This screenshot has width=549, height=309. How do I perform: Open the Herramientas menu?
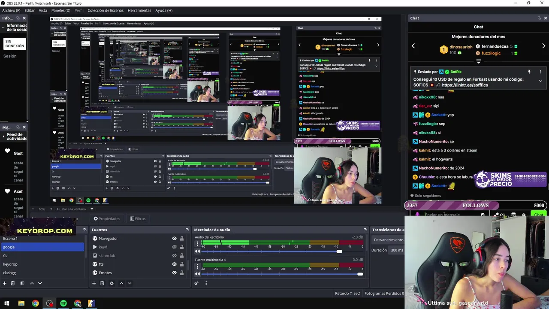[x=139, y=10]
